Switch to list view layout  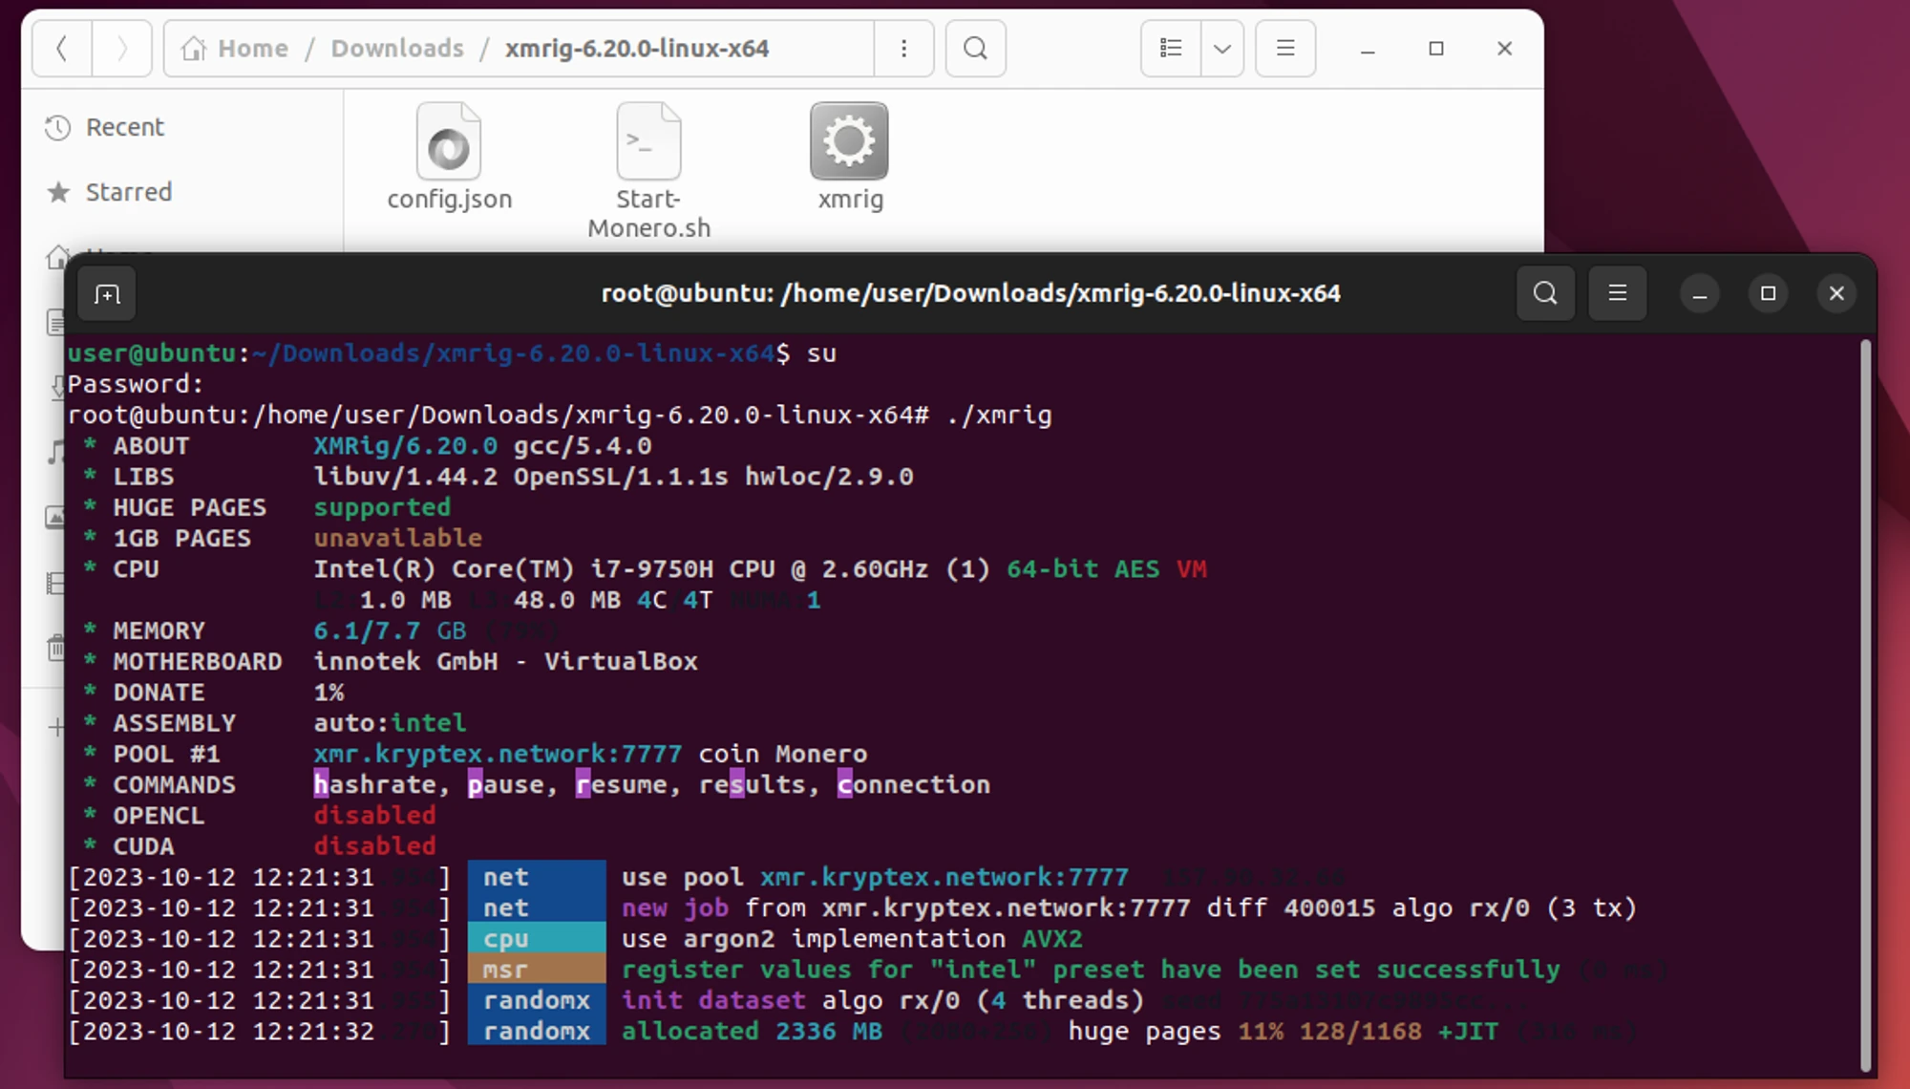point(1171,48)
